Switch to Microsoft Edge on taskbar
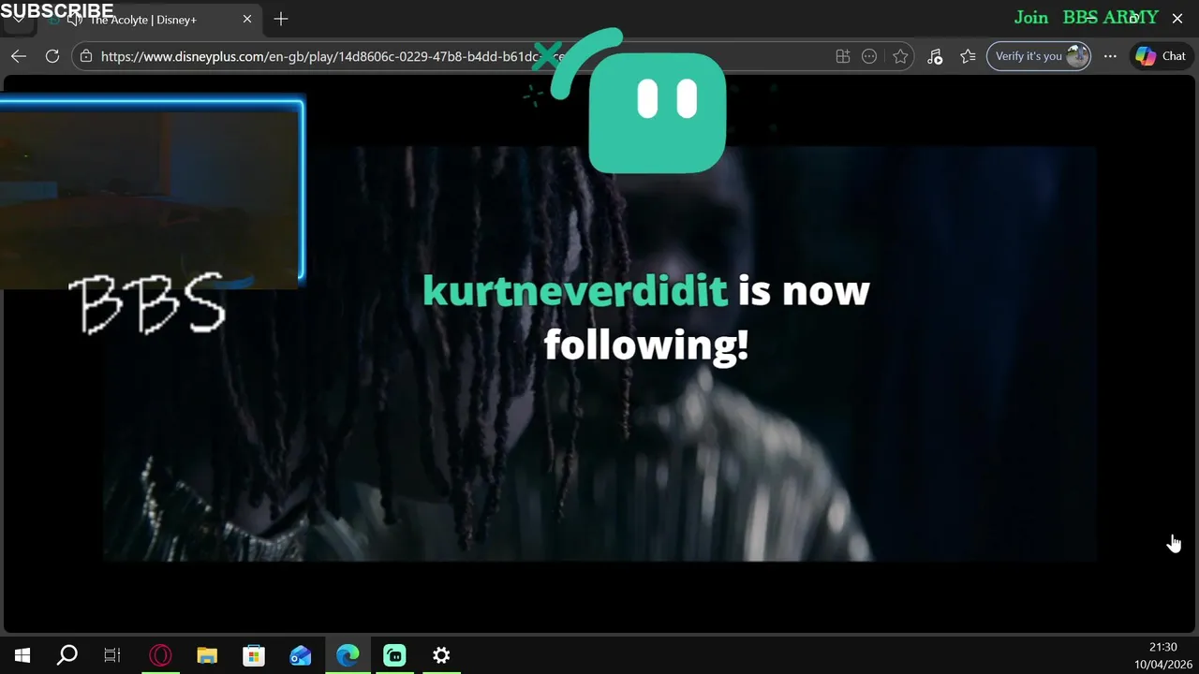Viewport: 1199px width, 674px height. [348, 655]
